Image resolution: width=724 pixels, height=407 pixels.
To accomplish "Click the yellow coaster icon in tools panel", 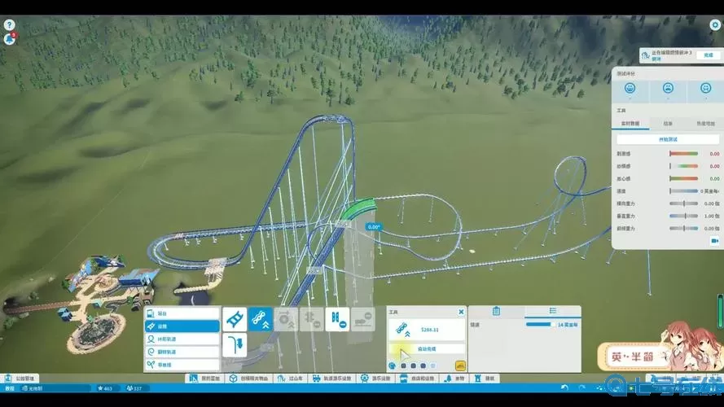I will click(x=459, y=365).
